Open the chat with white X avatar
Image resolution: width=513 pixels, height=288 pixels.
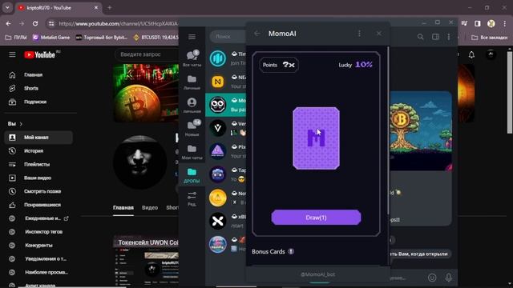(x=225, y=221)
